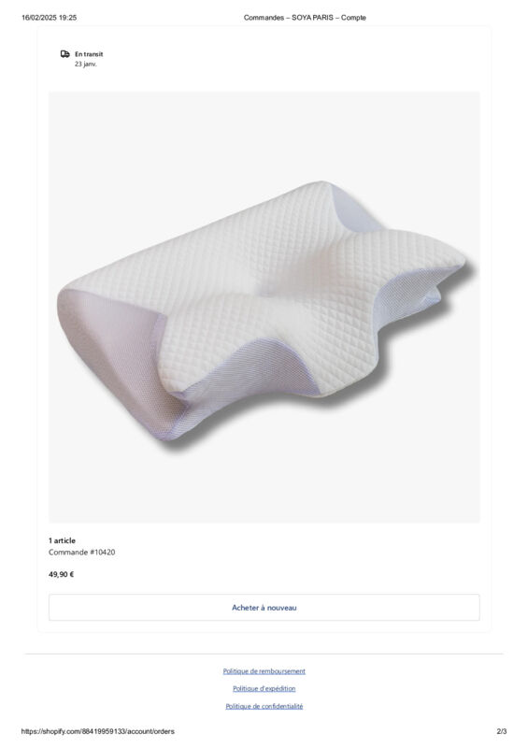This screenshot has height=748, width=528.
Task: Click the 49,90 € order total
Action: pos(61,574)
